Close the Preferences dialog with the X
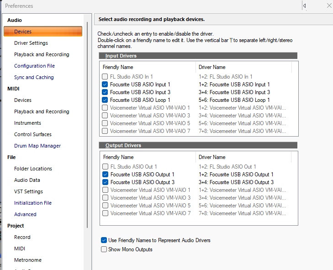Viewport: 333px width, 270px height. pos(329,6)
